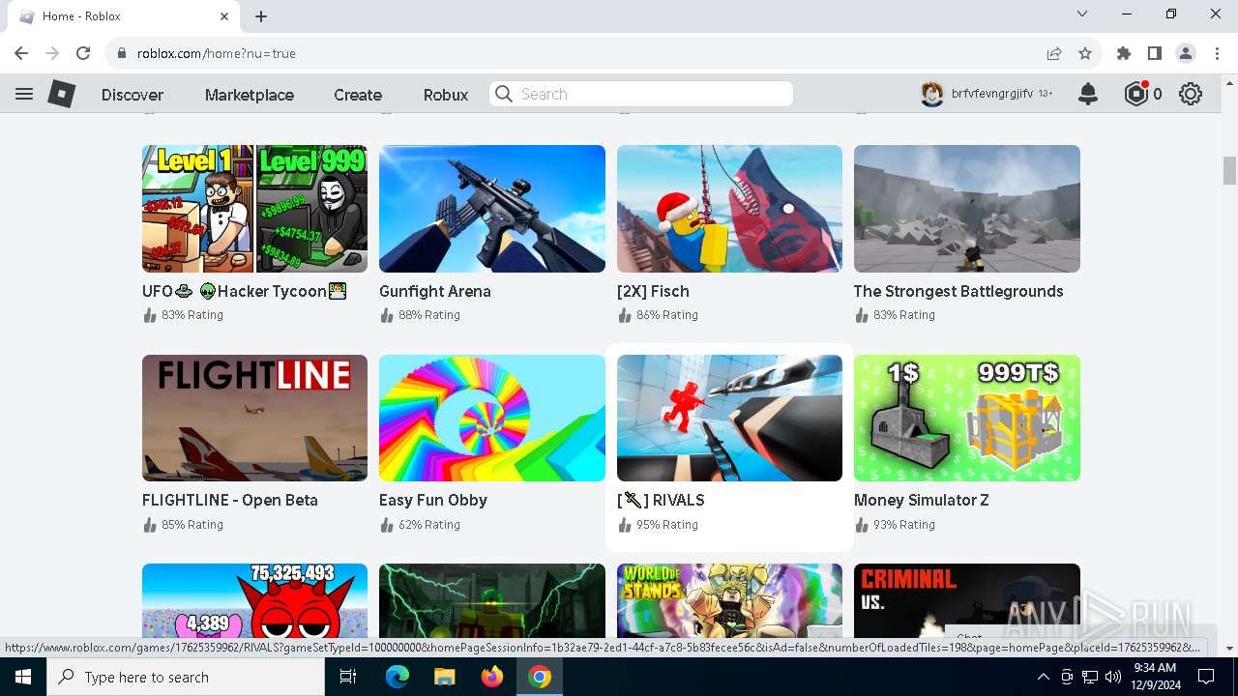
Task: Open File Explorer from taskbar
Action: click(x=445, y=677)
